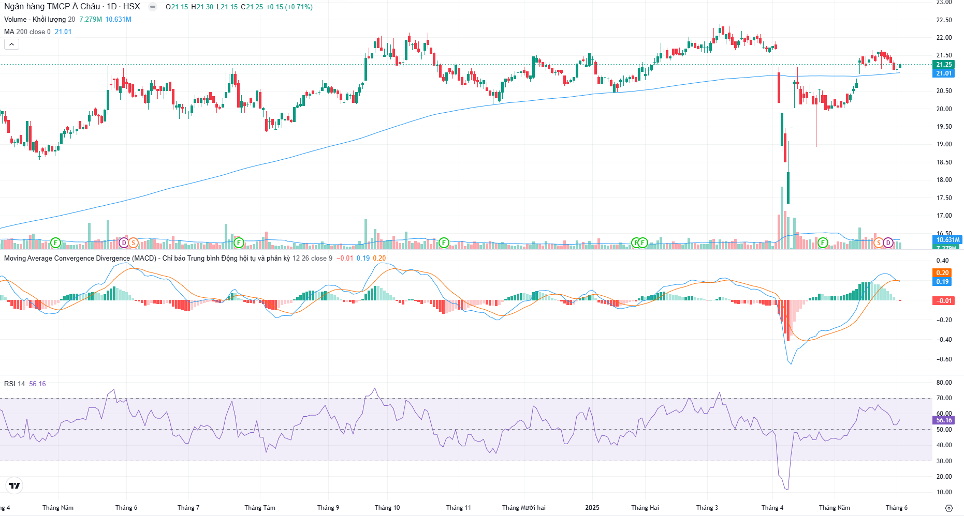Click the −0.60 MACD scale value
Screen dimensions: 964x516
(x=944, y=359)
